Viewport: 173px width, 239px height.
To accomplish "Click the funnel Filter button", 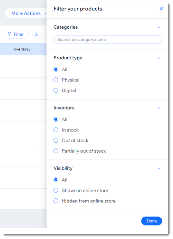I will pyautogui.click(x=16, y=34).
